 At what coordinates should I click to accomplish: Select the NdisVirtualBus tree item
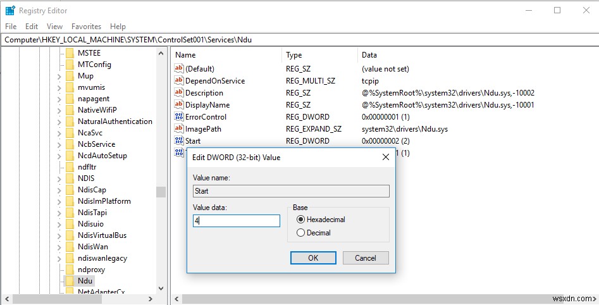(102, 235)
